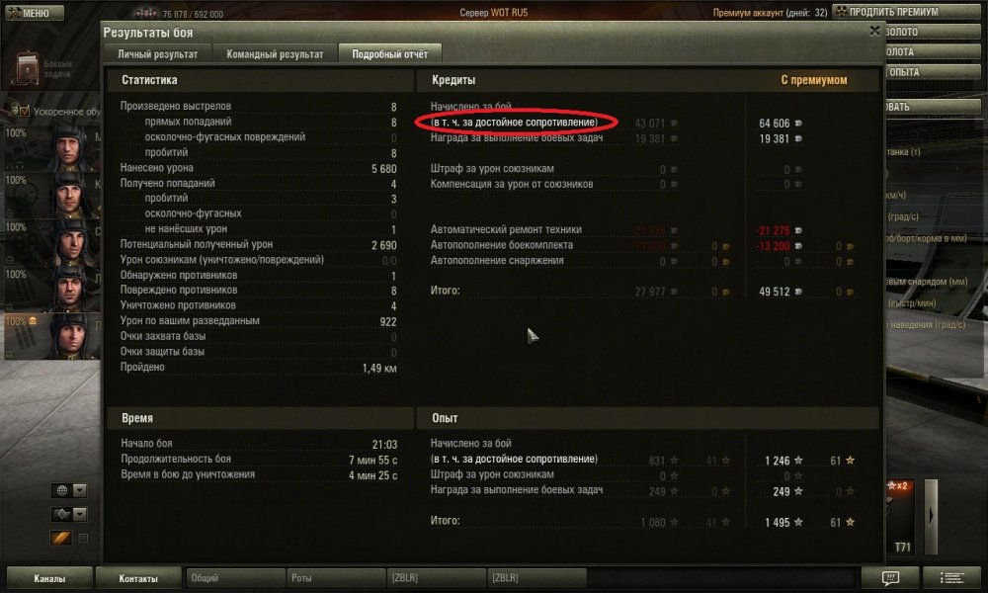Screen dimensions: 988x593
Task: Click the globe nation filter icon
Action: [x=61, y=490]
